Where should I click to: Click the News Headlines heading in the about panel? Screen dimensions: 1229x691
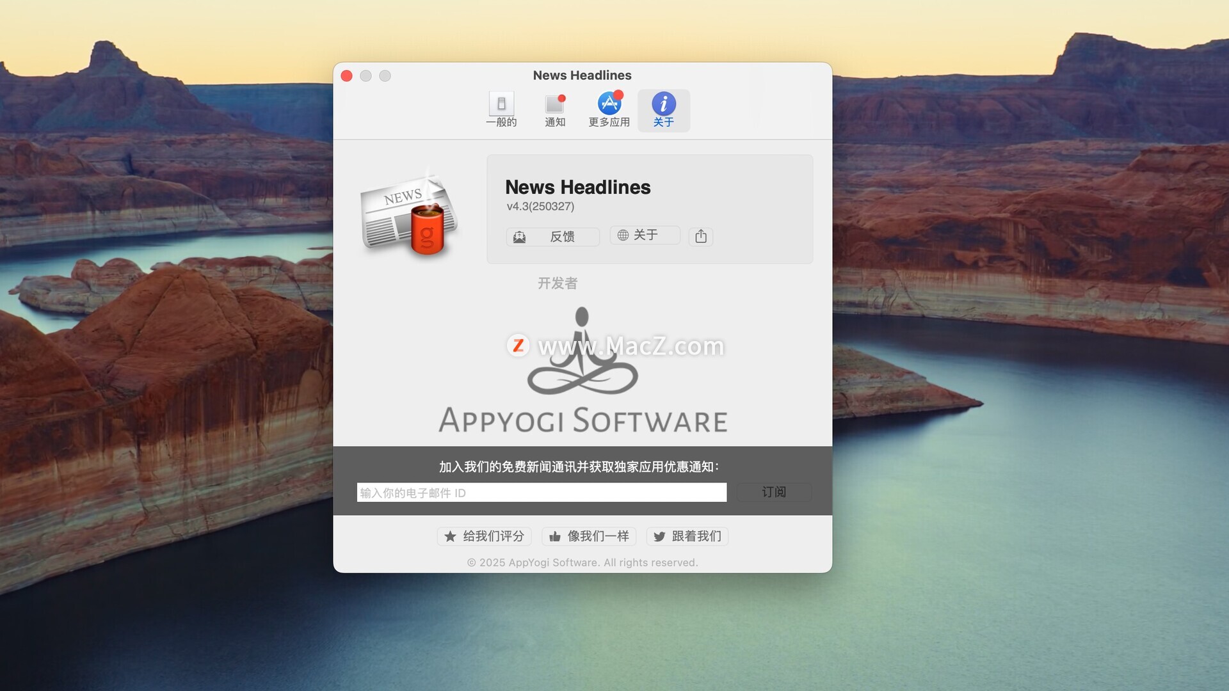[577, 187]
